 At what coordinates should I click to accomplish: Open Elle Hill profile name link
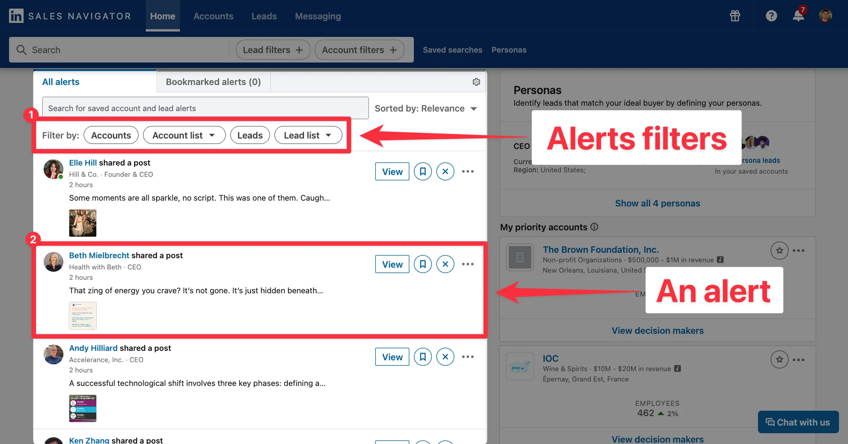click(83, 163)
